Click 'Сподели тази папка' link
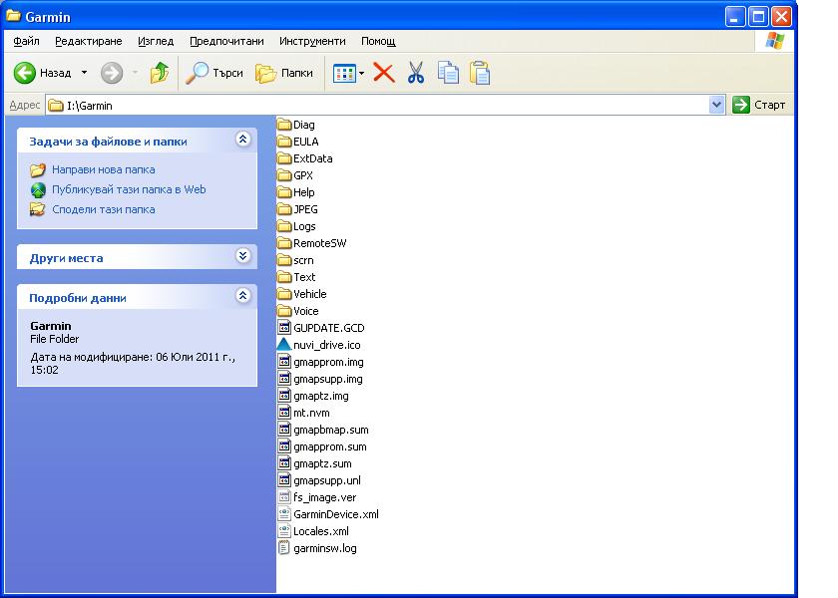Image resolution: width=838 pixels, height=598 pixels. 103,209
